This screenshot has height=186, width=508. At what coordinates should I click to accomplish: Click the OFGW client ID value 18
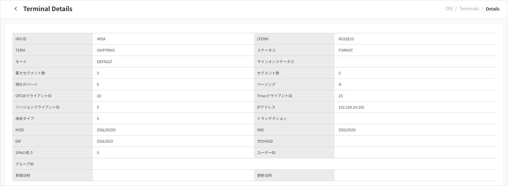coord(99,96)
